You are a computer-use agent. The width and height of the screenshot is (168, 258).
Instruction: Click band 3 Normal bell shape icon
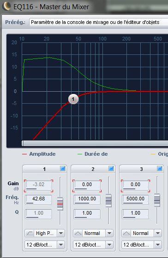tap(126, 233)
